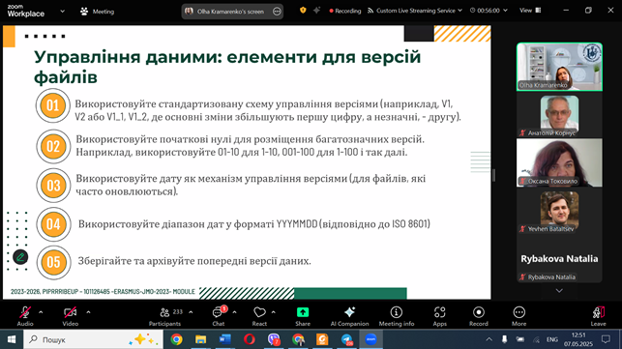Click the panel divider handle beside slide
The image size is (622, 349).
pyautogui.click(x=493, y=175)
